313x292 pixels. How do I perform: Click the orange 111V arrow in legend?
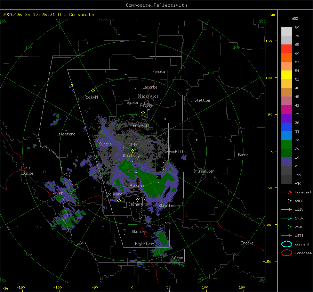[287, 209]
